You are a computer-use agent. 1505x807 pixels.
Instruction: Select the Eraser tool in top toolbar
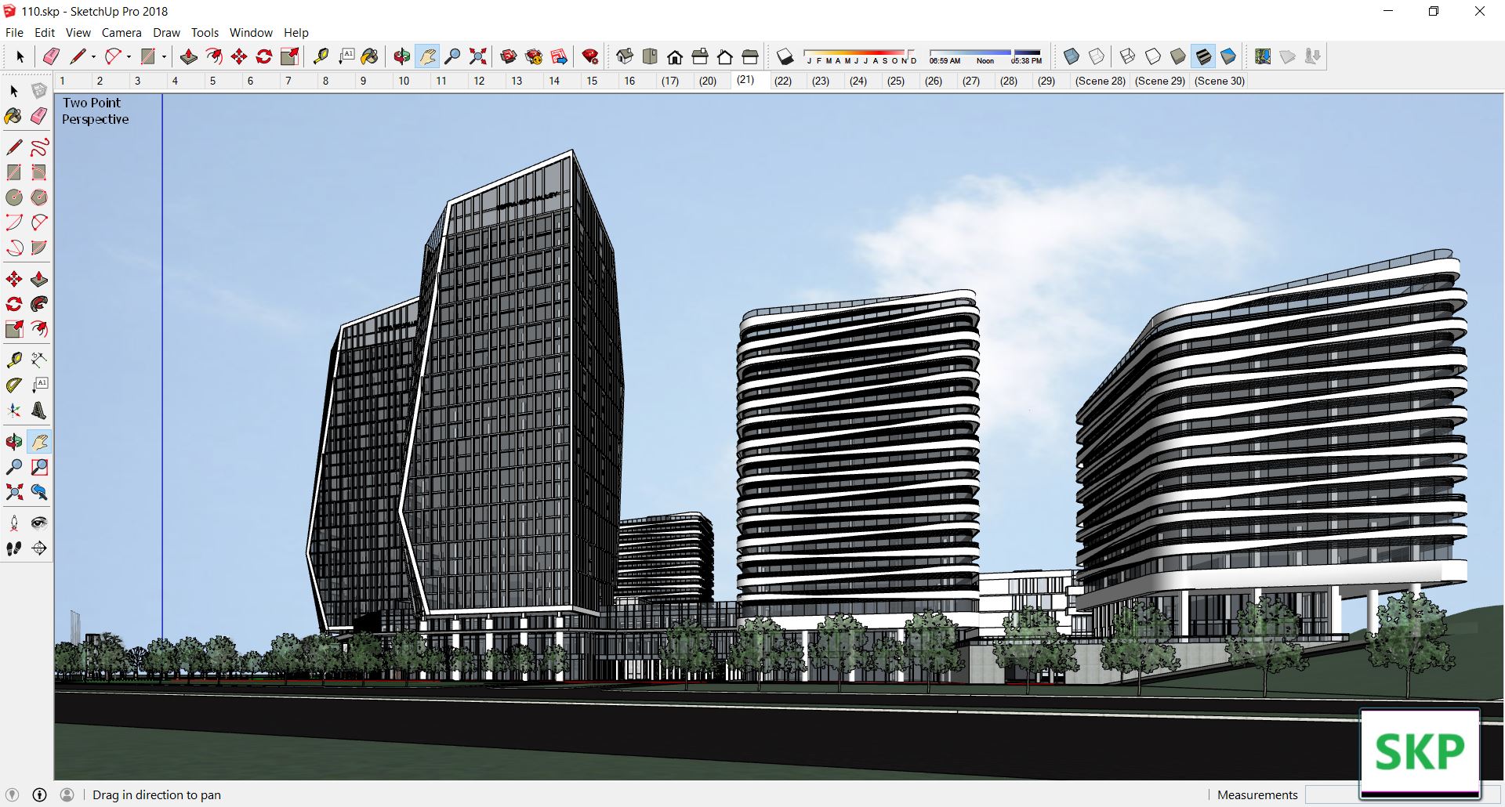coord(51,56)
